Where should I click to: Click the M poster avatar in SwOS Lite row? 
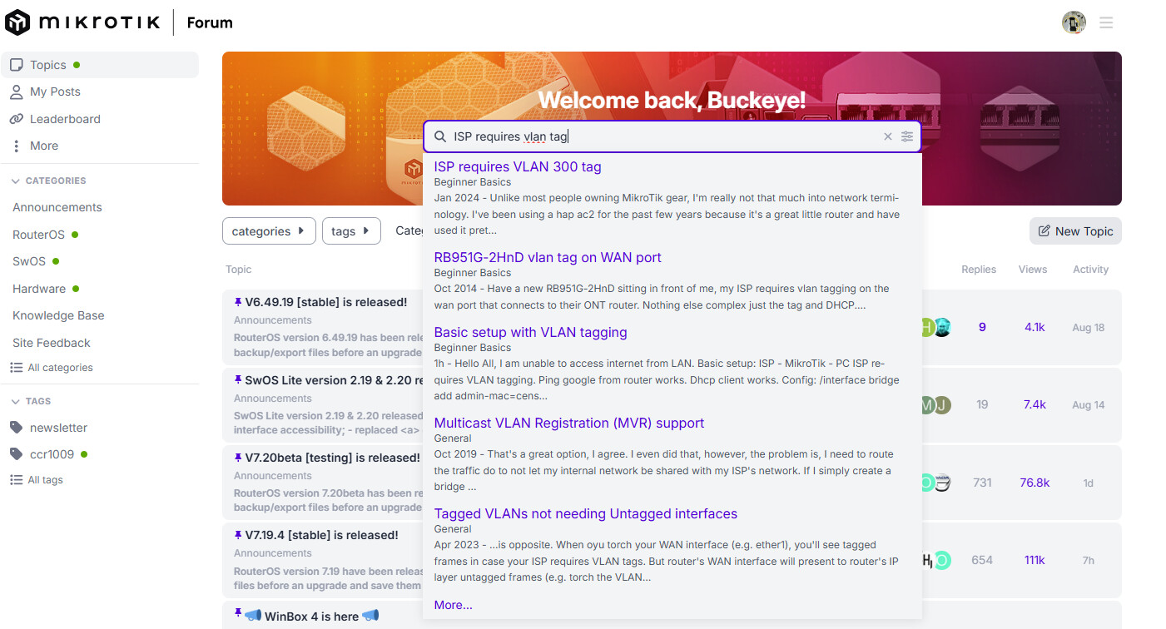click(x=926, y=405)
